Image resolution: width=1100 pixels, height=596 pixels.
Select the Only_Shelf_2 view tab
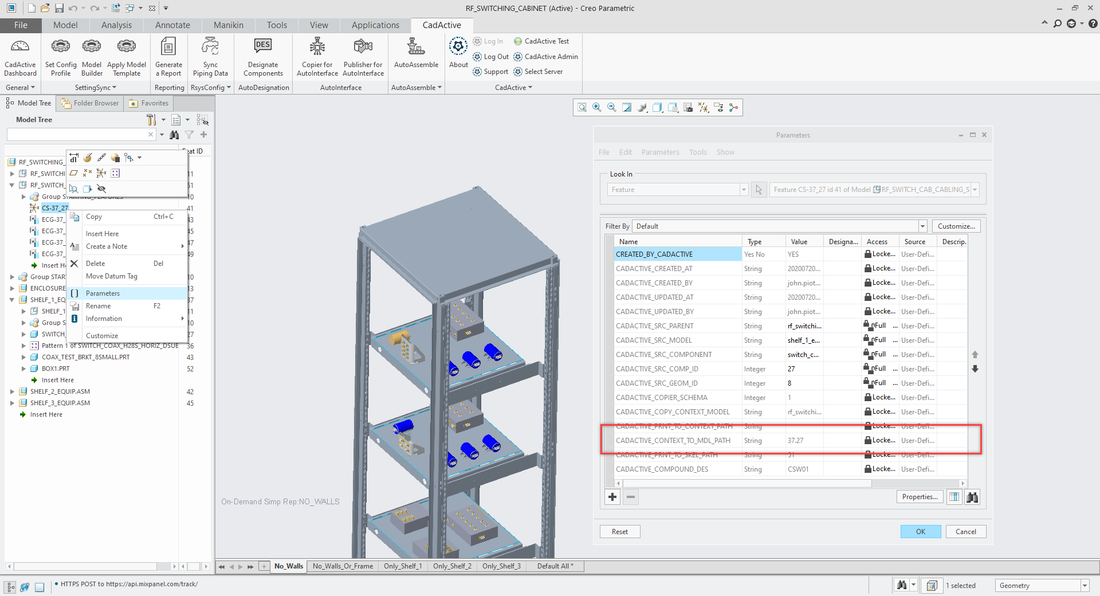[452, 566]
